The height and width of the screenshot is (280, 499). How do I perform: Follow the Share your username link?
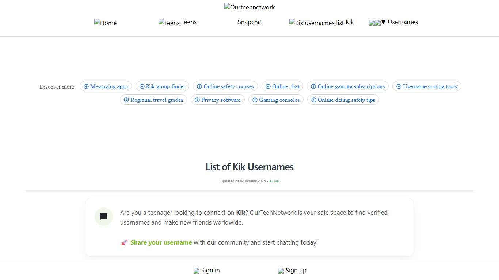click(x=161, y=242)
